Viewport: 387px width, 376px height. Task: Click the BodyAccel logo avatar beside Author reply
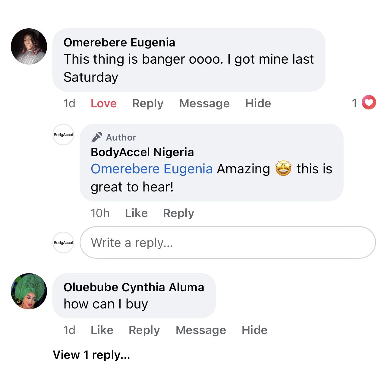point(63,134)
